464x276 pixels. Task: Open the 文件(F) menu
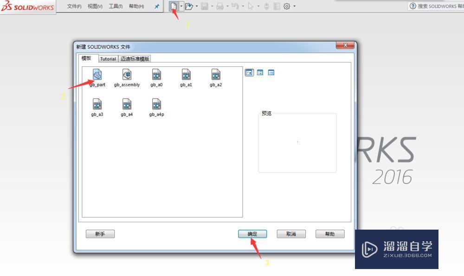(x=74, y=6)
